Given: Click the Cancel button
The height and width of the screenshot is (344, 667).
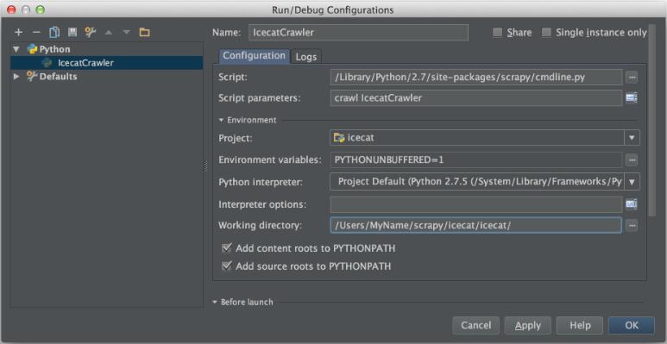Looking at the screenshot, I should [476, 325].
